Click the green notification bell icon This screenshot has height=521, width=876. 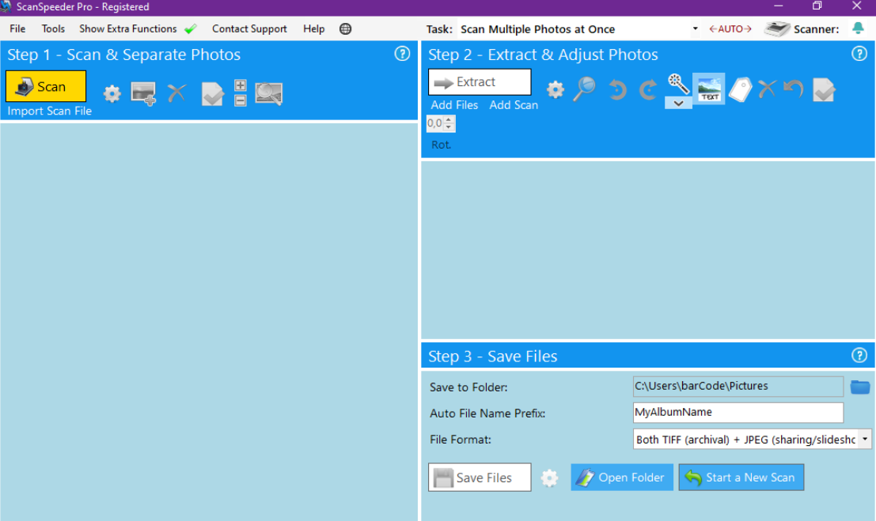(858, 28)
